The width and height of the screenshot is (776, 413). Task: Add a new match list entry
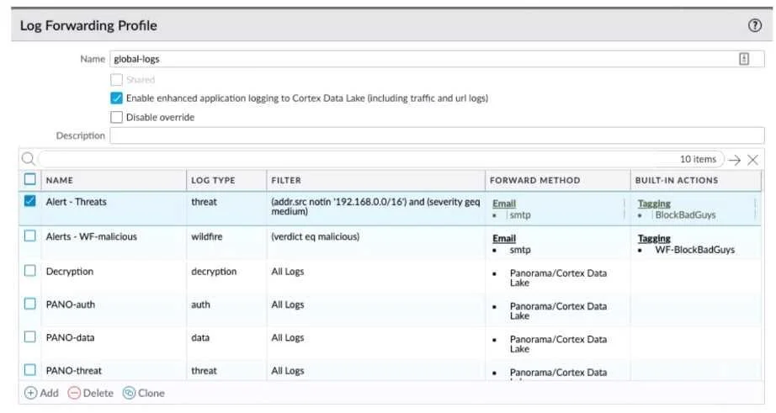tap(41, 393)
